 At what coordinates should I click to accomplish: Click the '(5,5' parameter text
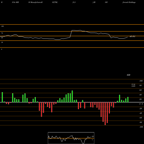pyautogui.click(x=74, y=2)
